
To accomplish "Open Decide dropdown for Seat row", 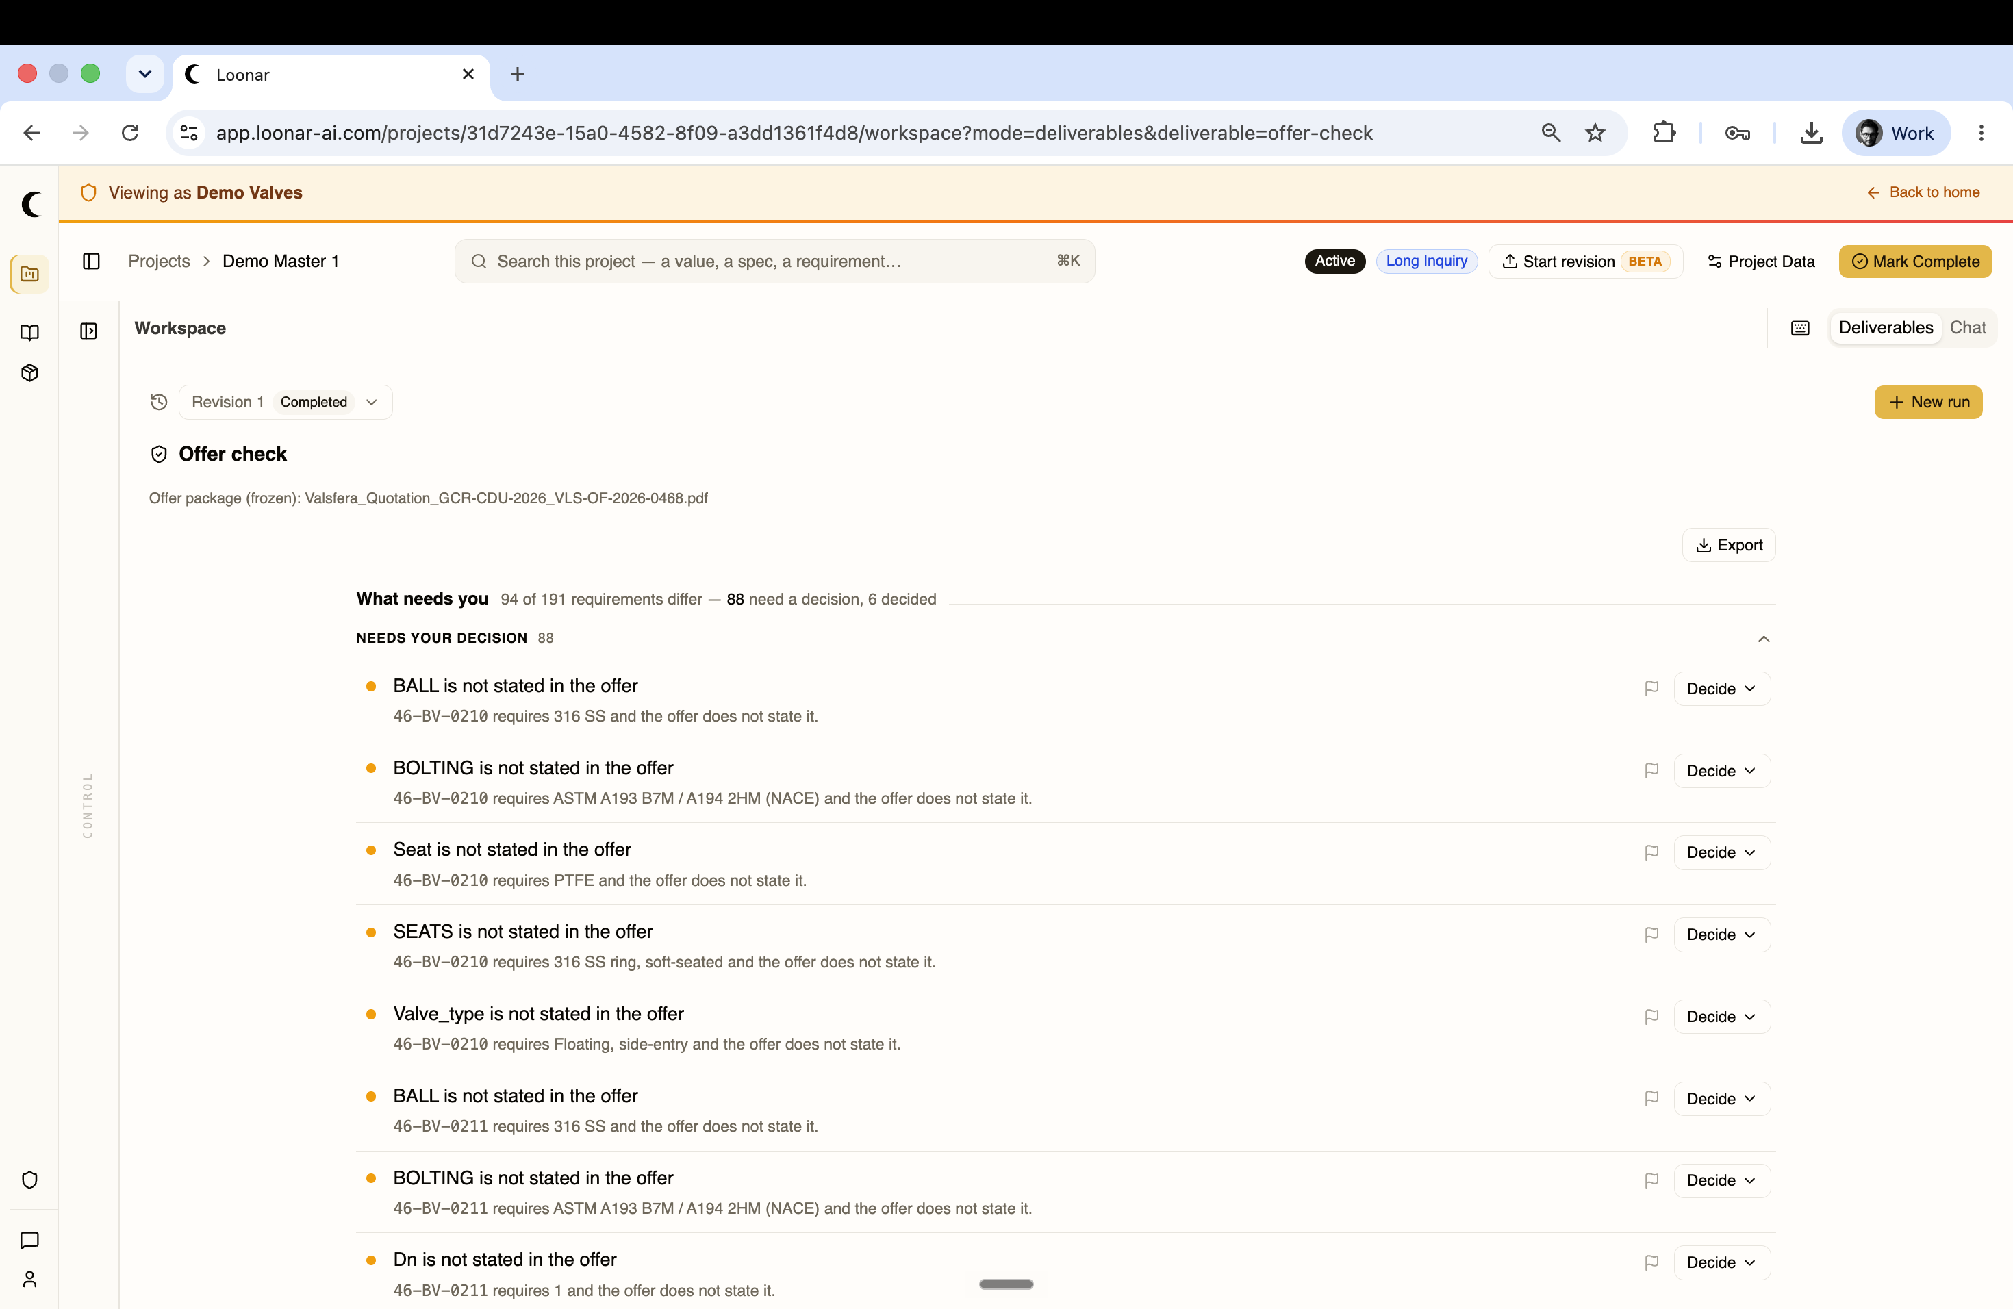I will [1721, 852].
